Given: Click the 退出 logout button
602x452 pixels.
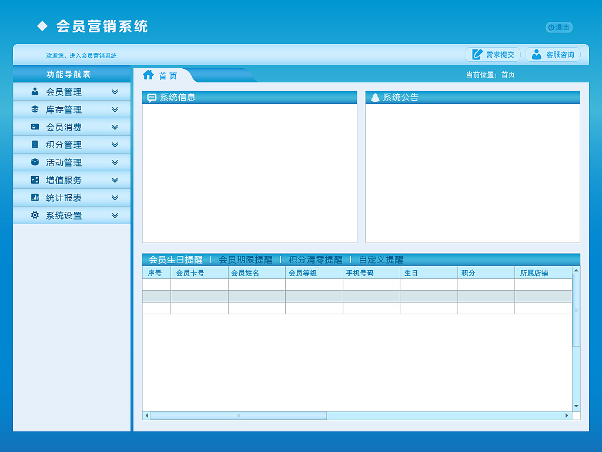Looking at the screenshot, I should pos(559,27).
